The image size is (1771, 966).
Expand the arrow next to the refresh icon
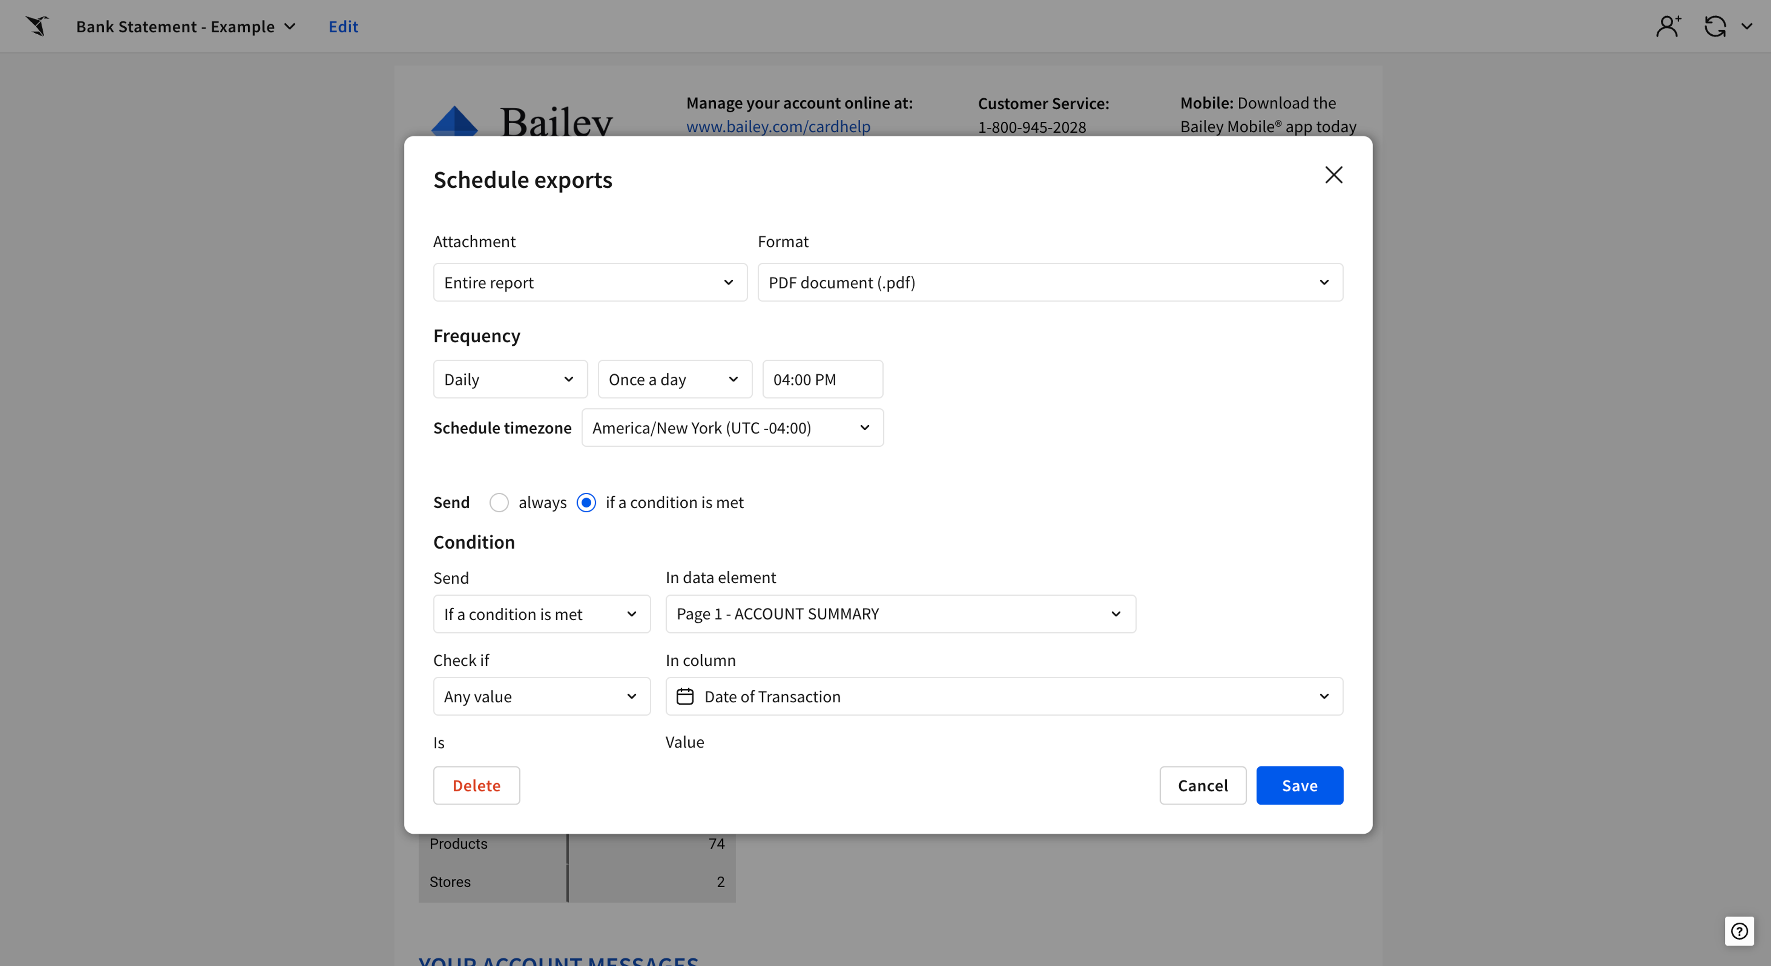(x=1746, y=27)
